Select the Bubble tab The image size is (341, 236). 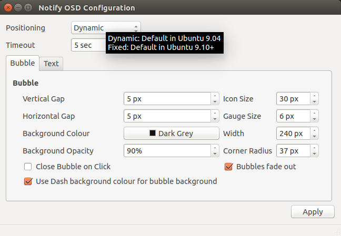pyautogui.click(x=23, y=63)
